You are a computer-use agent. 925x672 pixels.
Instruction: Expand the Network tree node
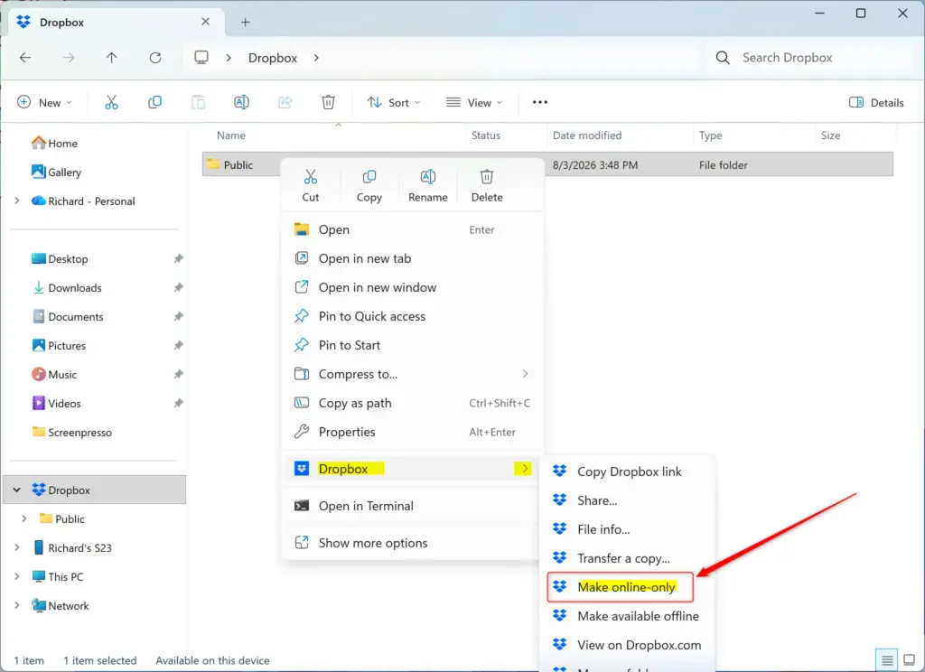coord(17,605)
